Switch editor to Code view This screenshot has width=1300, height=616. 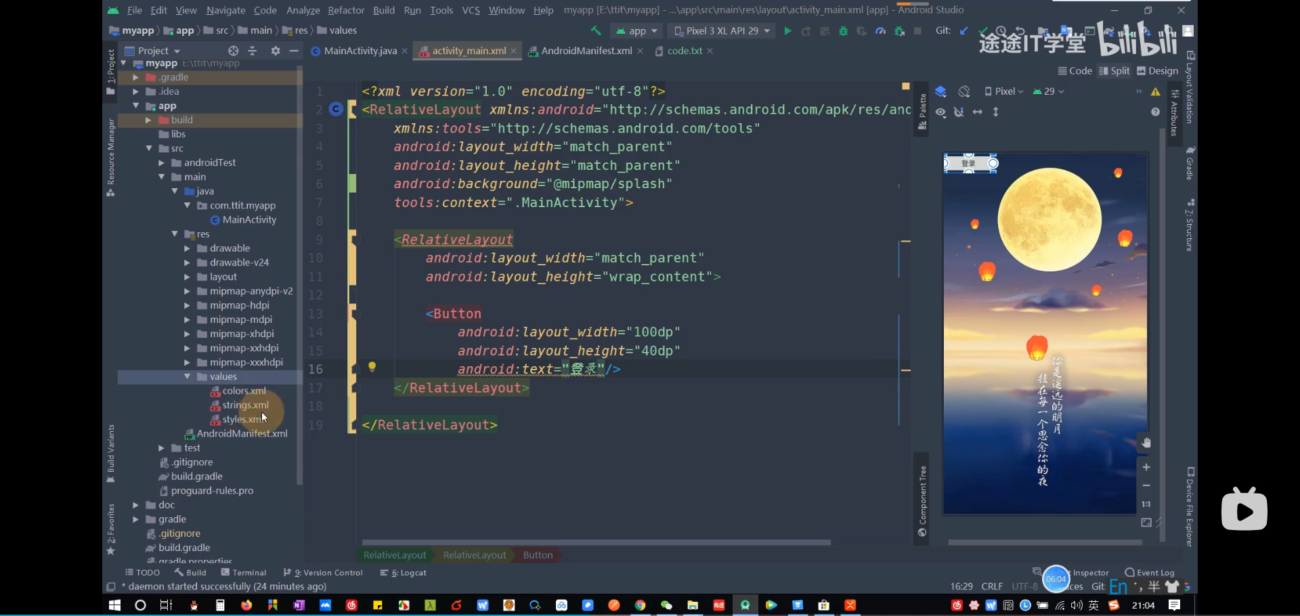[x=1075, y=71]
